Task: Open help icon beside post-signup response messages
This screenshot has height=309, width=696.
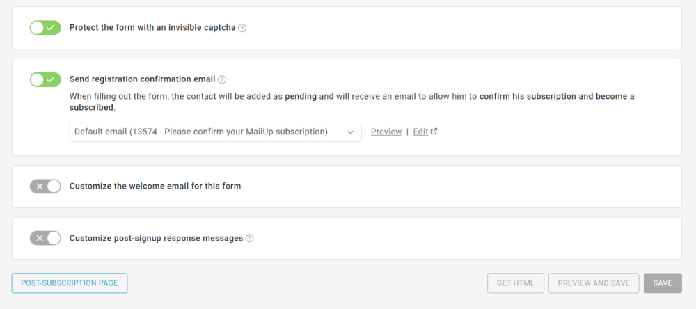Action: [250, 239]
